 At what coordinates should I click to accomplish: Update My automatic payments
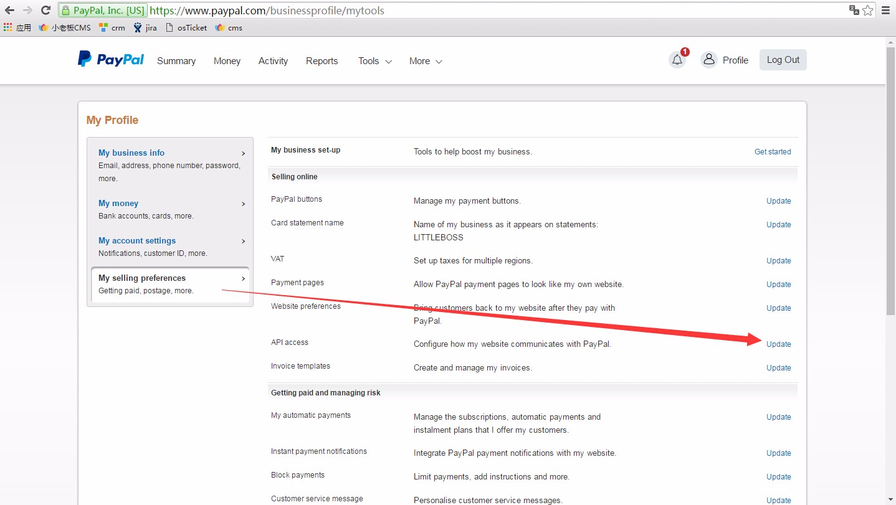[778, 417]
